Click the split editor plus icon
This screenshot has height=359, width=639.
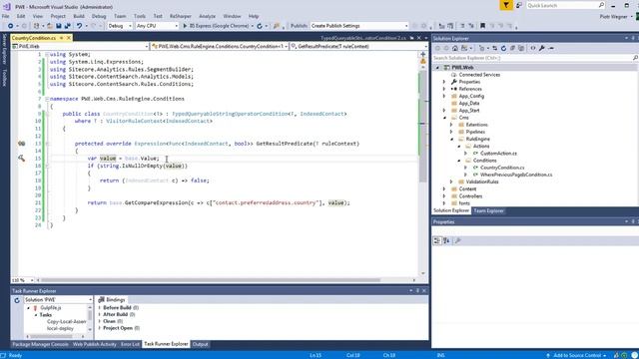tap(422, 54)
